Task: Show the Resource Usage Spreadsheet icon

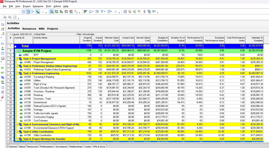Action: coord(66,12)
